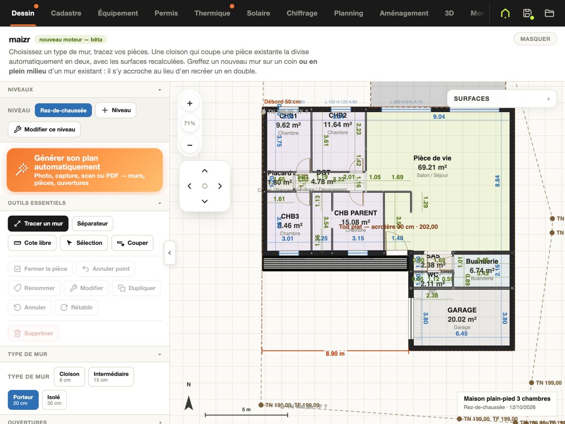Redo with the Rétablir button
The height and width of the screenshot is (424, 565).
coord(77,308)
